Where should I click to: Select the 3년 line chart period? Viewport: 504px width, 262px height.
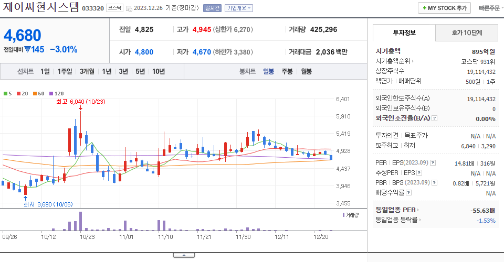123,71
